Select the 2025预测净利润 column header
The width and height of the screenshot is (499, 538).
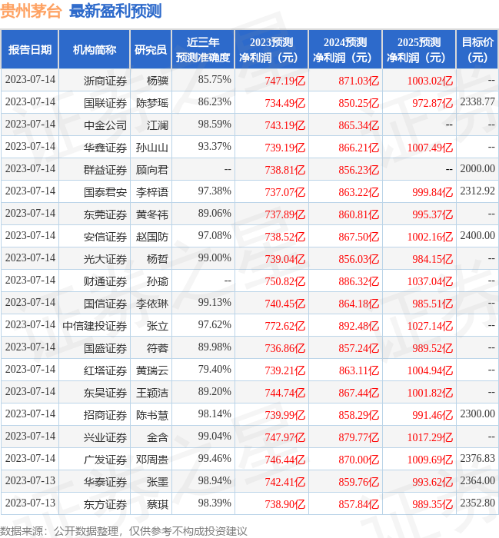419,49
